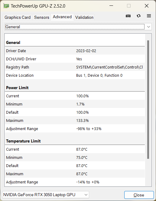Screen dimensions: 156x201
Task: Click the Power Limit section header
Action: [17, 88]
